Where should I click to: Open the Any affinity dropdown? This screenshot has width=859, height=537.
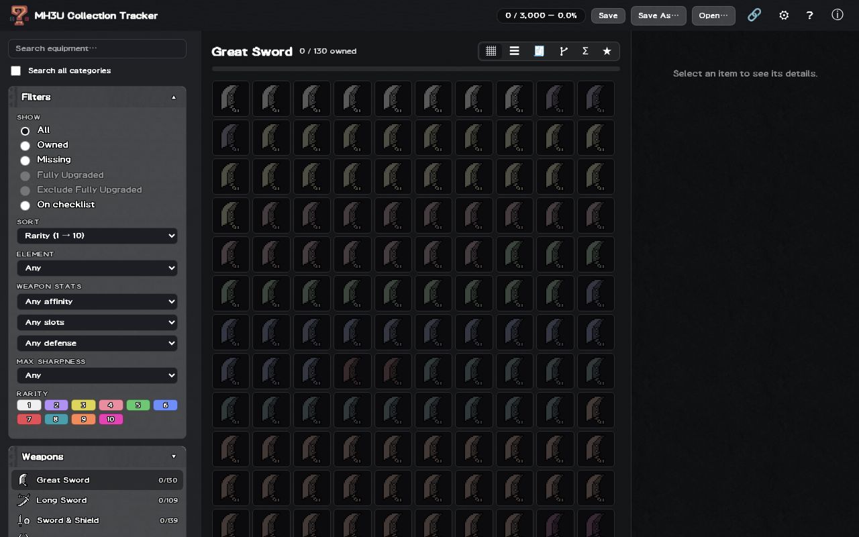pyautogui.click(x=97, y=301)
